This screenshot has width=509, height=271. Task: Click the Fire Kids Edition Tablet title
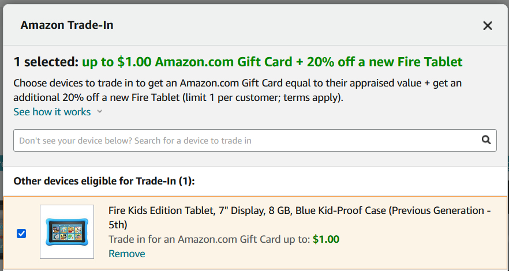231,210
